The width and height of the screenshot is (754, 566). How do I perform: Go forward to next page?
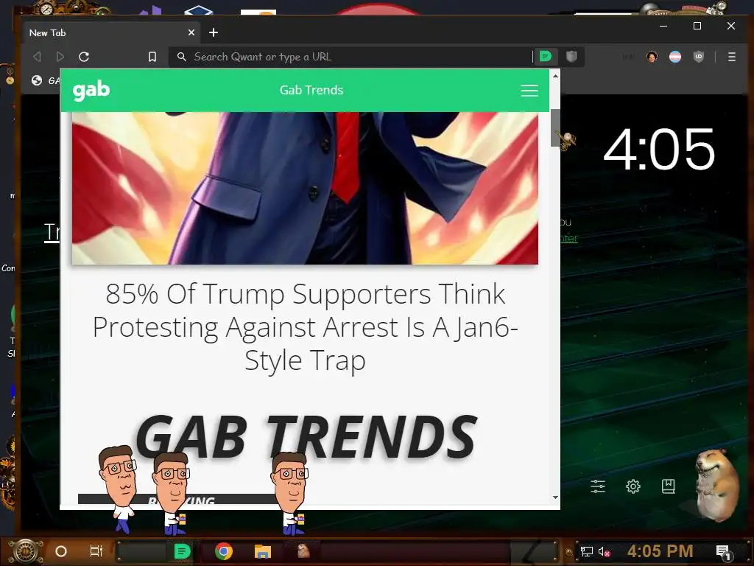[60, 57]
